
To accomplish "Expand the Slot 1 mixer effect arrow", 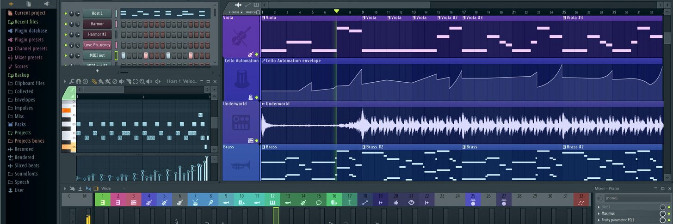I will (599, 207).
